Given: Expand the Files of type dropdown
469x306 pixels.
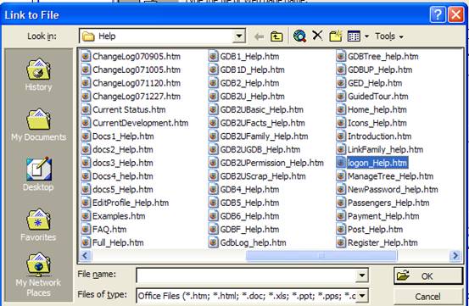Looking at the screenshot, I should click(362, 296).
